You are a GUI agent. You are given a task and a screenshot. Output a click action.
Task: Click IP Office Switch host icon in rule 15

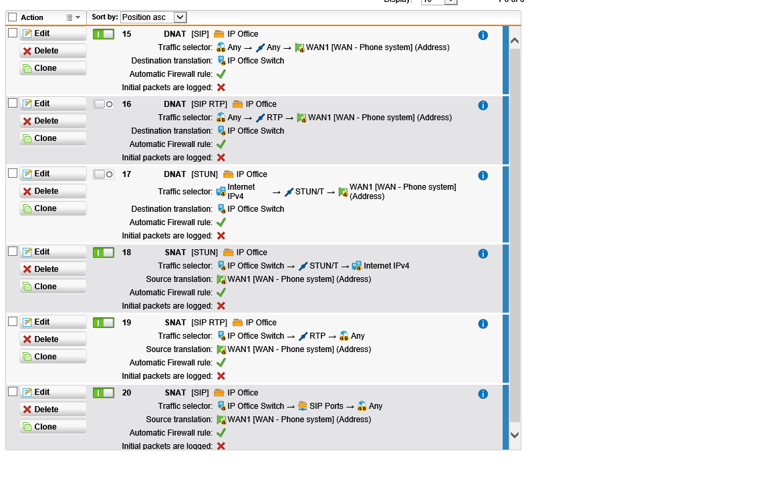tap(221, 61)
